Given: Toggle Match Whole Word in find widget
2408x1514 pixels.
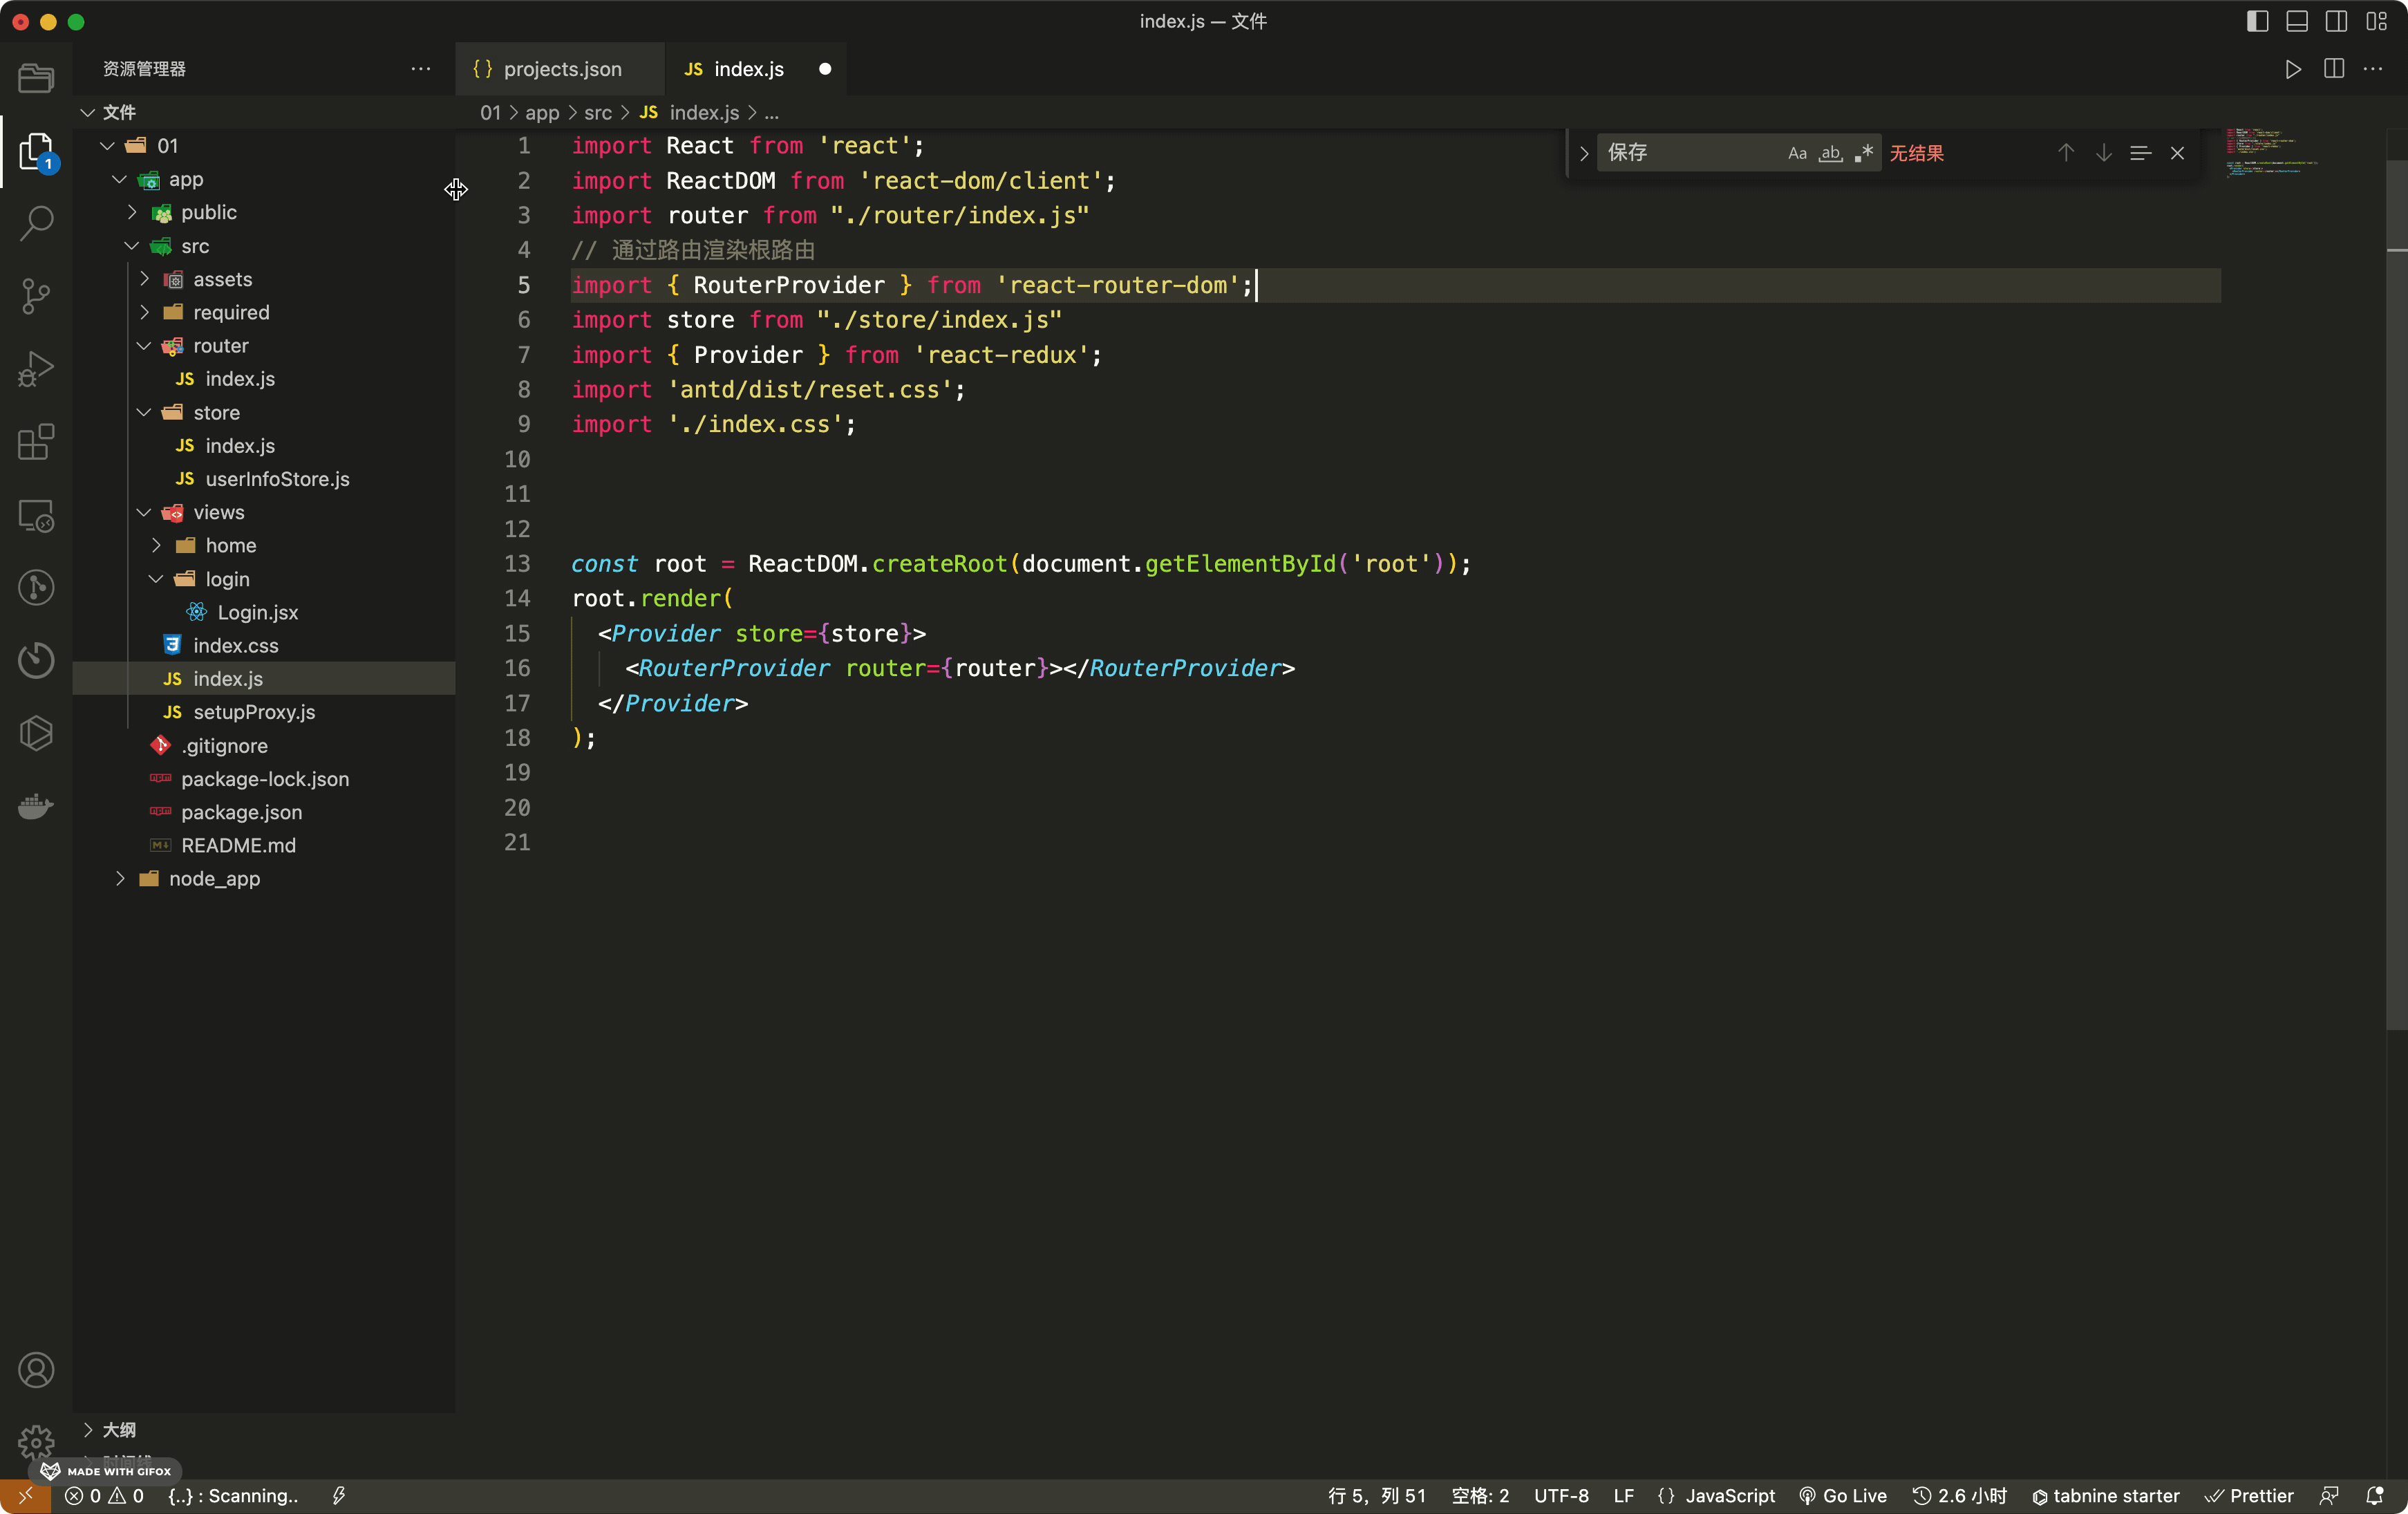Looking at the screenshot, I should [x=1830, y=153].
